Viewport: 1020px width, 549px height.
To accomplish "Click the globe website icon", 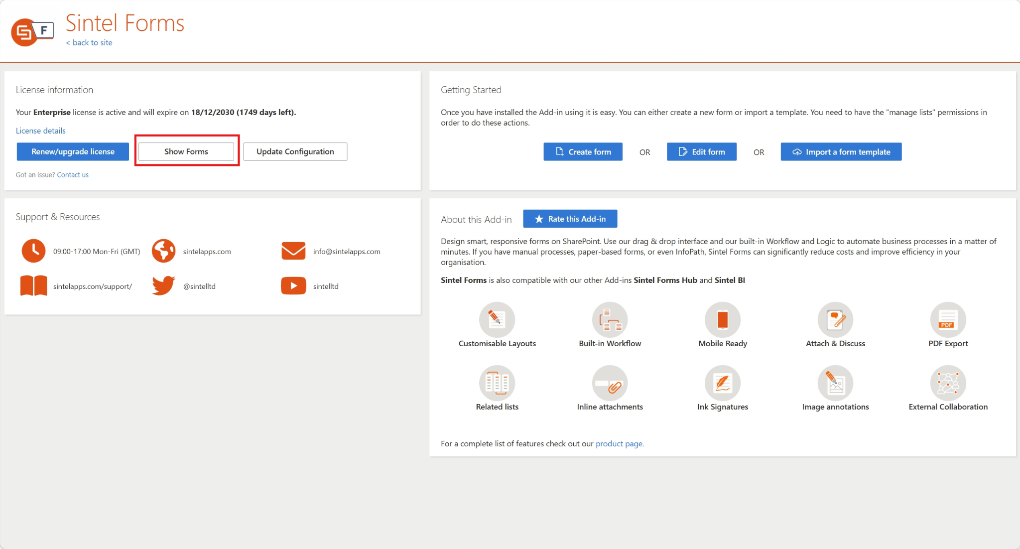I will (163, 251).
